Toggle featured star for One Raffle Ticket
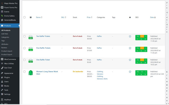The image size is (169, 105). (130, 60)
